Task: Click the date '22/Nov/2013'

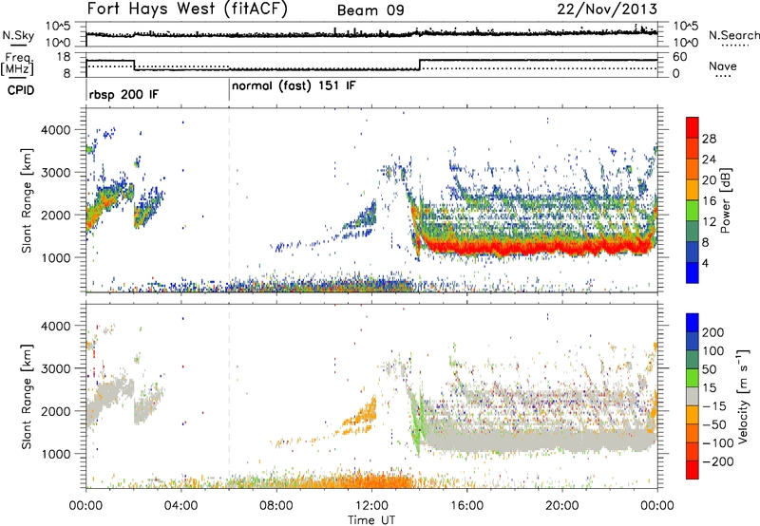Action: [x=607, y=9]
